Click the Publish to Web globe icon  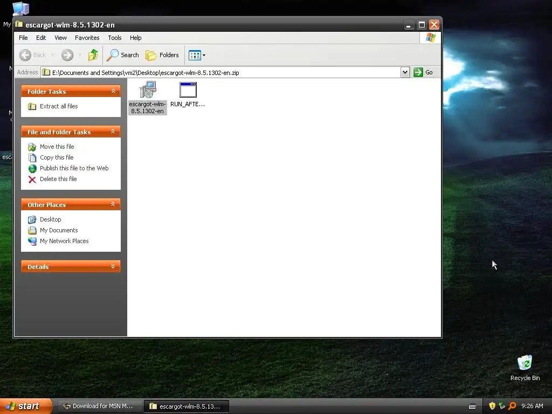coord(32,169)
